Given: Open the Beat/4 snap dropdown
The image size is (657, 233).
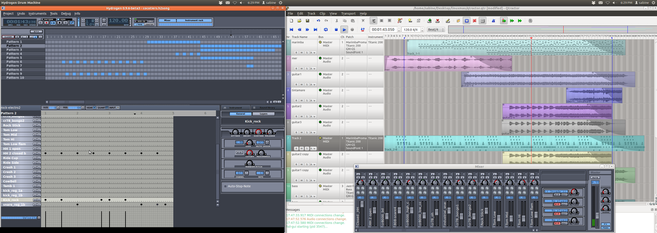Looking at the screenshot, I should pos(436,30).
